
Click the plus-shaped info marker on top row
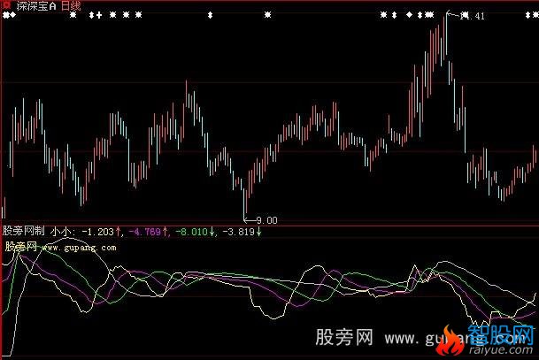(x=99, y=15)
